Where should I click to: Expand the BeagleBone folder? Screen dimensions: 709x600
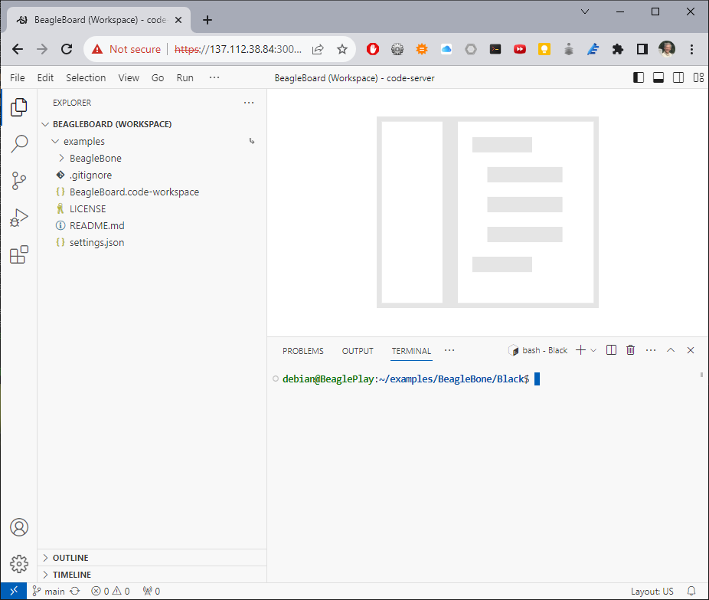[95, 159]
